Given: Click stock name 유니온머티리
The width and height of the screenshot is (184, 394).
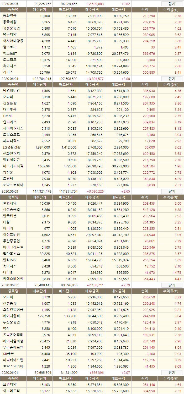Looking at the screenshot, I should pyautogui.click(x=13, y=335).
